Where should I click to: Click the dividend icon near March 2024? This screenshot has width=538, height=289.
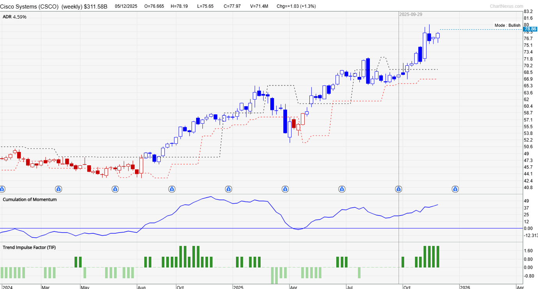click(x=58, y=189)
